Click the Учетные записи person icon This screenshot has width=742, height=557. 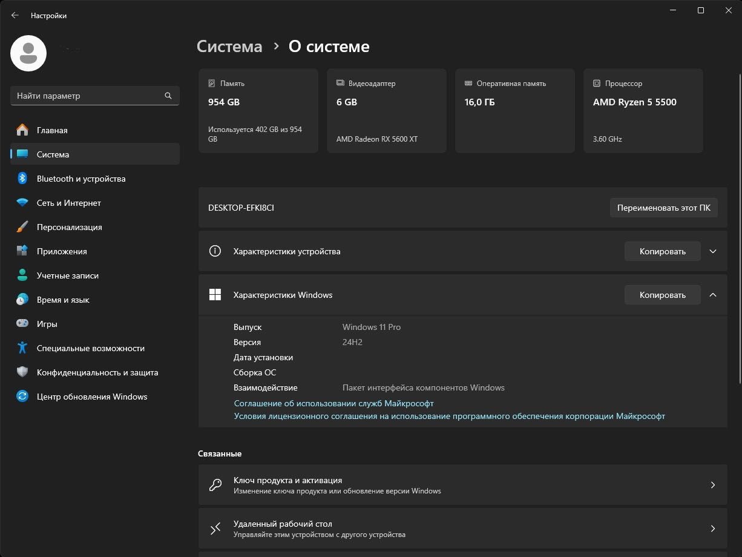coord(22,275)
